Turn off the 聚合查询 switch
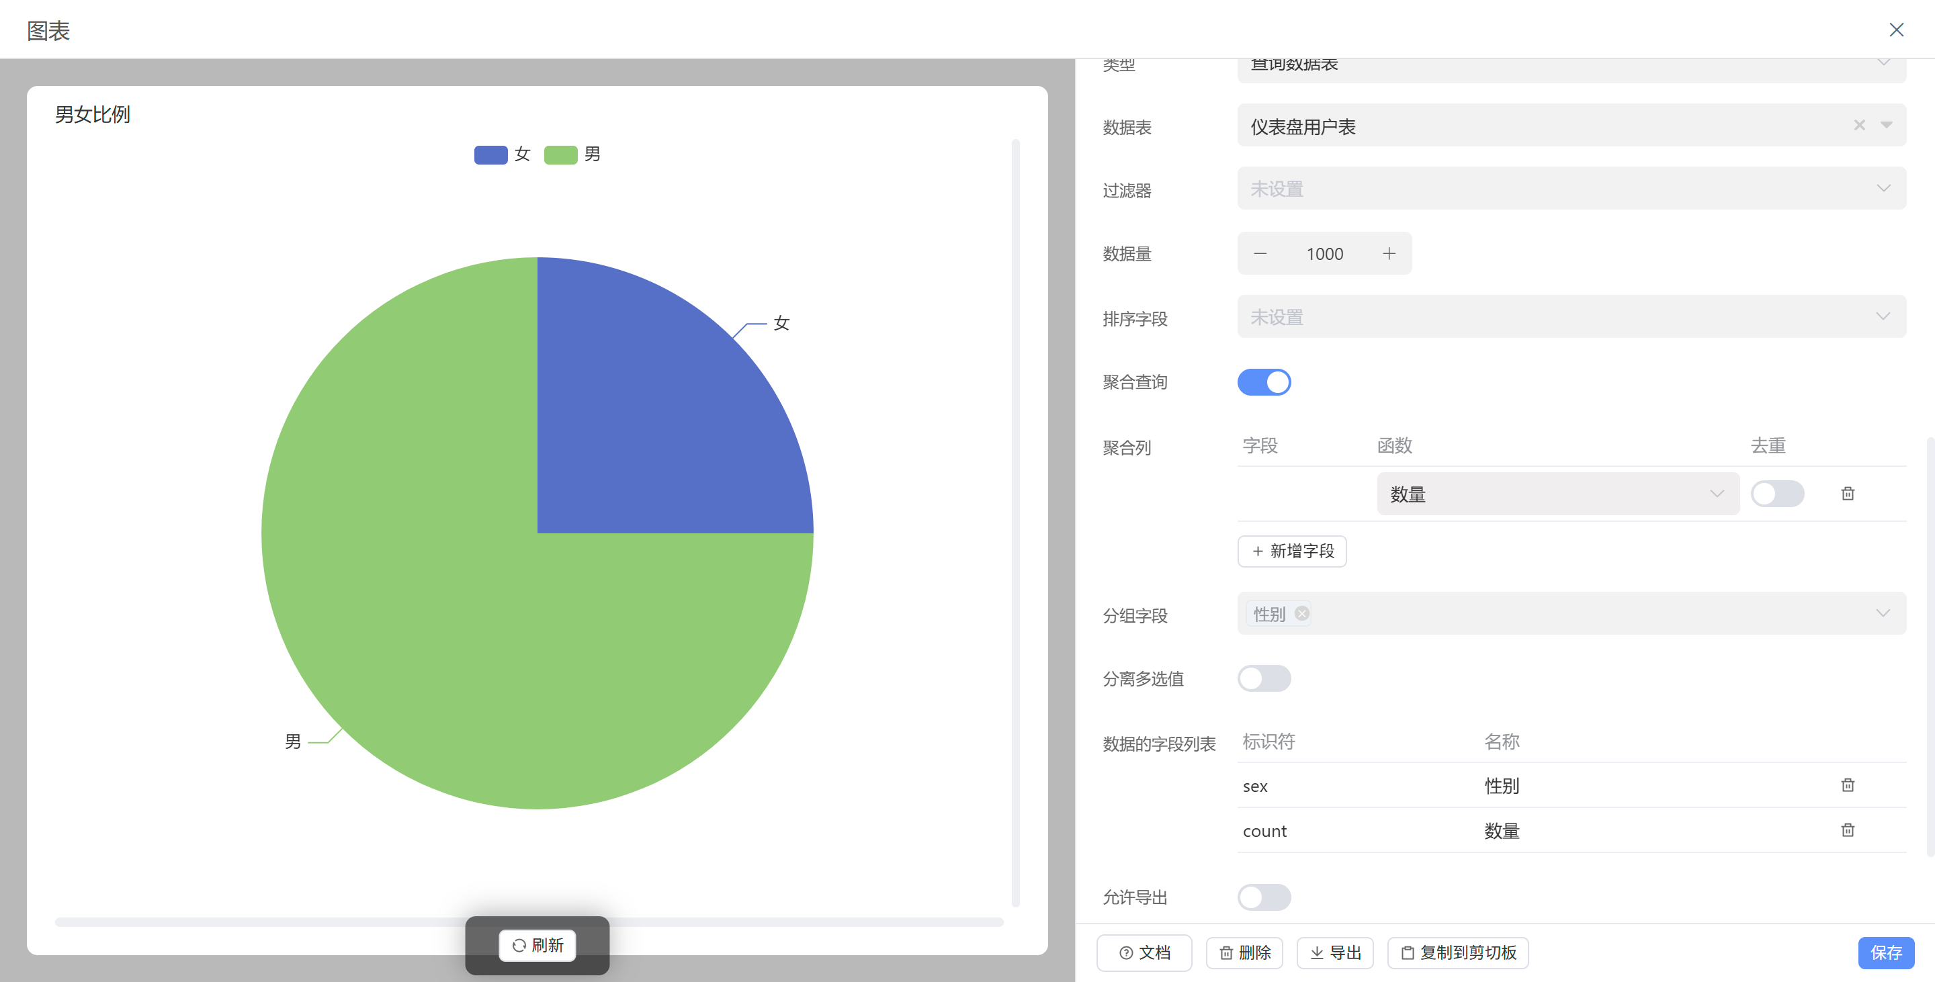The height and width of the screenshot is (982, 1935). tap(1263, 382)
